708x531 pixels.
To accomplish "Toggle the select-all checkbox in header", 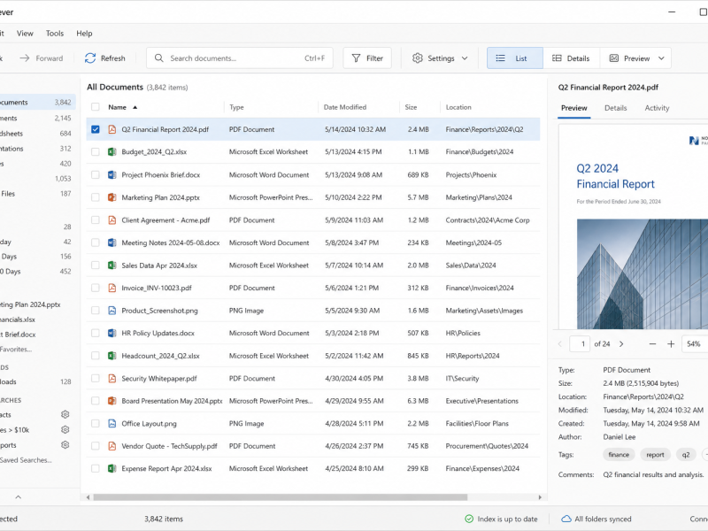I will [96, 107].
